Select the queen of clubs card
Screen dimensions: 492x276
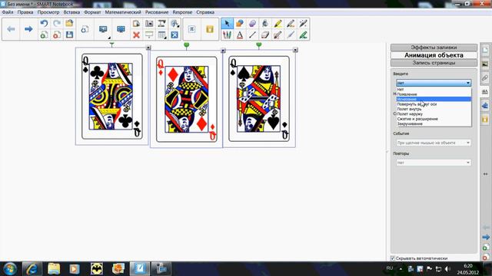(x=112, y=97)
